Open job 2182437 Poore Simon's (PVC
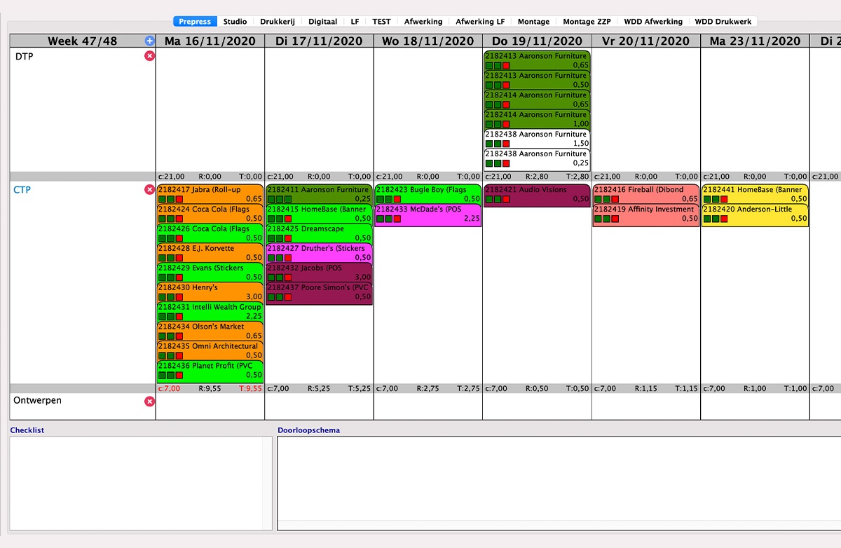 320,294
